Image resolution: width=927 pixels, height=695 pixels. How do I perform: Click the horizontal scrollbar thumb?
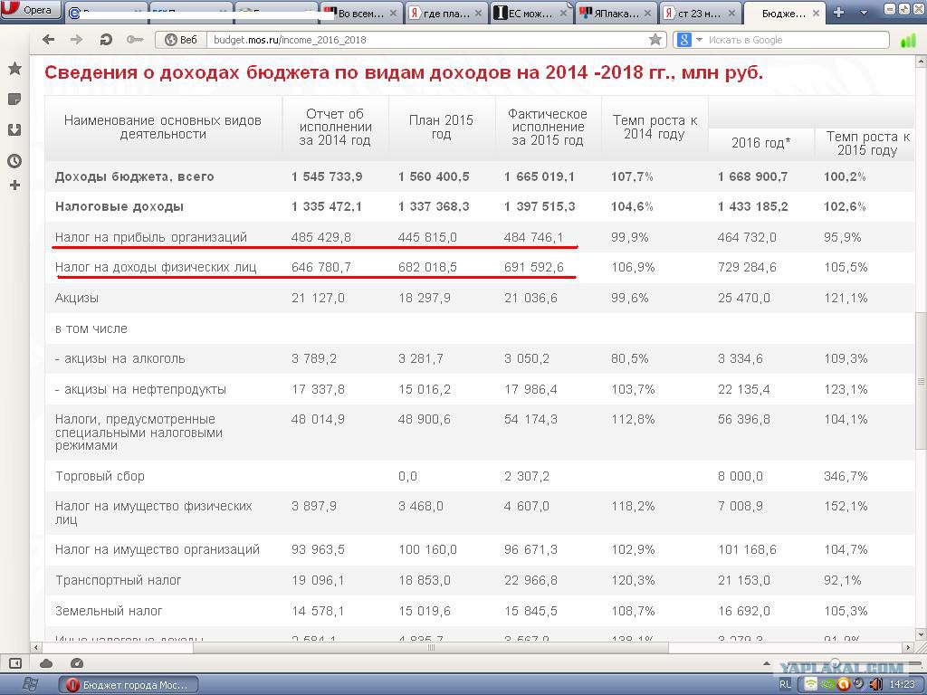430,648
